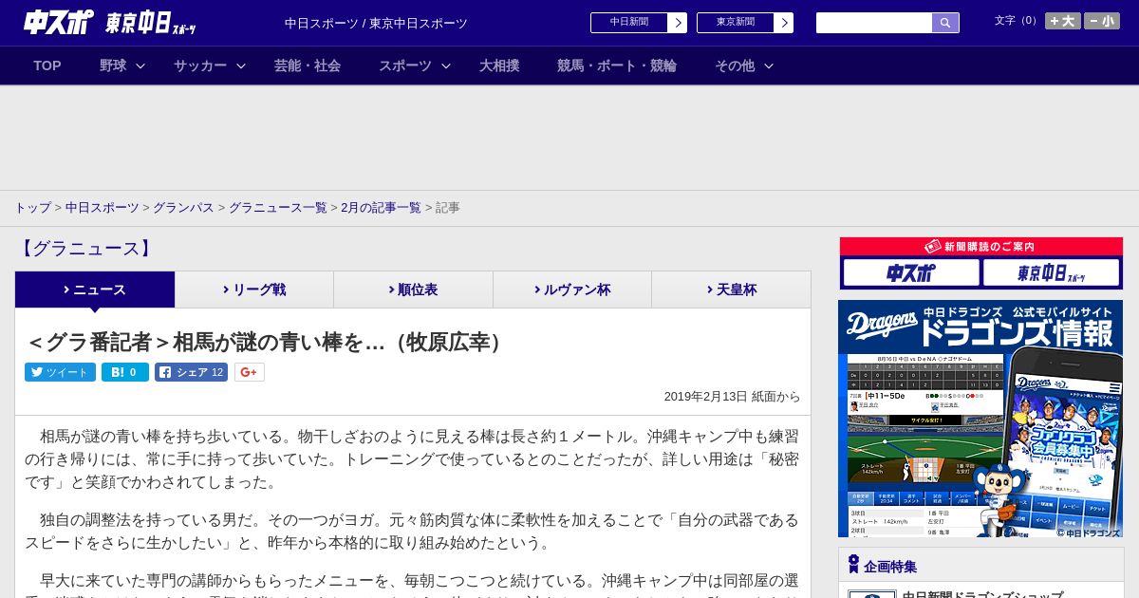
Task: Click 【グラニュース】 section heading
Action: pyautogui.click(x=85, y=249)
